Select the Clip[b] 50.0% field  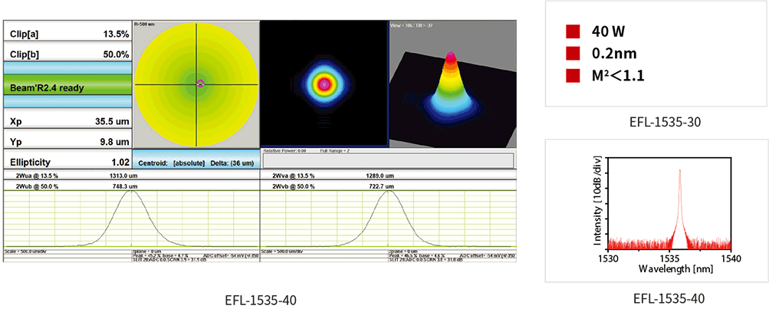67,54
